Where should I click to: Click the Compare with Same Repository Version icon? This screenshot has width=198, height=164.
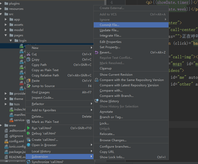(x=96, y=80)
